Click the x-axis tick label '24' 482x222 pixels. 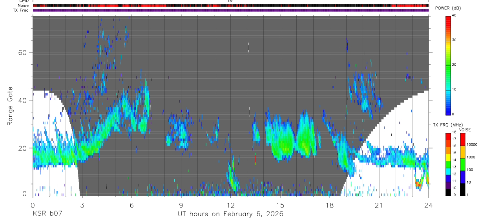[x=429, y=205]
